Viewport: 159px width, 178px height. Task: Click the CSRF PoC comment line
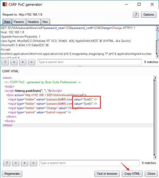tap(43, 82)
